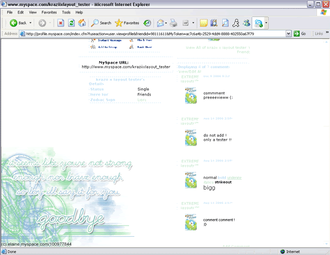The width and height of the screenshot is (330, 255).
Task: Click the film-strip toolbar icon beside the yellow note
Action: pos(214,23)
